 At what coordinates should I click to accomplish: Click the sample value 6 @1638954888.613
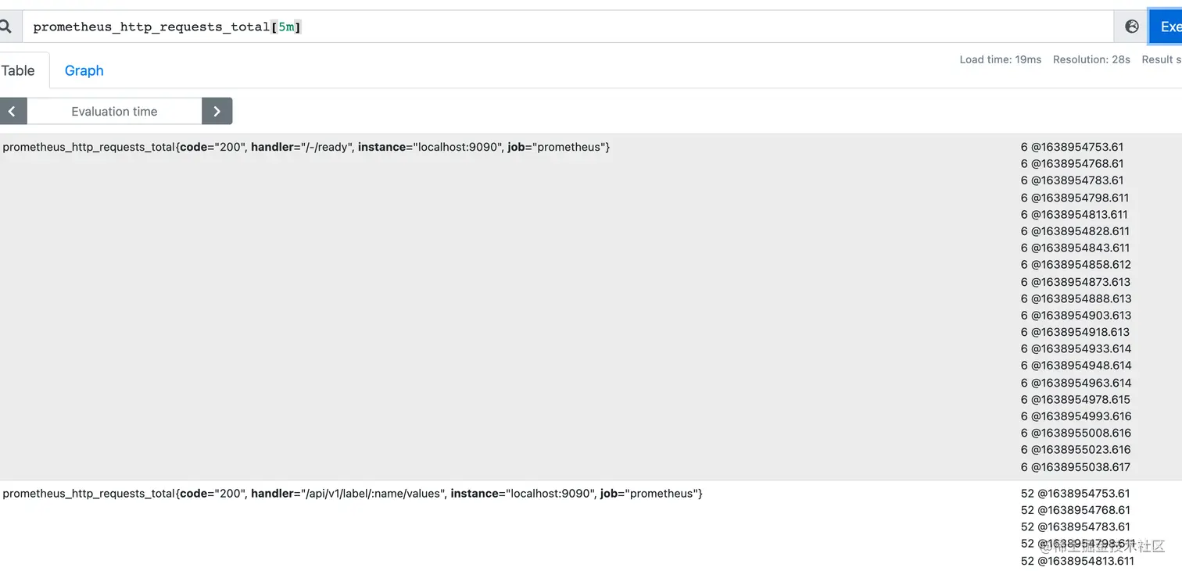click(1076, 298)
